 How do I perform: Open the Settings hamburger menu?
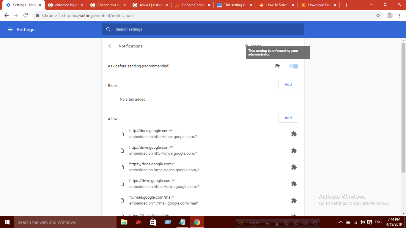(x=10, y=29)
